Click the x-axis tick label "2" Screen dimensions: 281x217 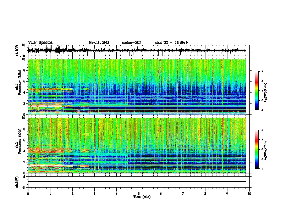[72, 194]
